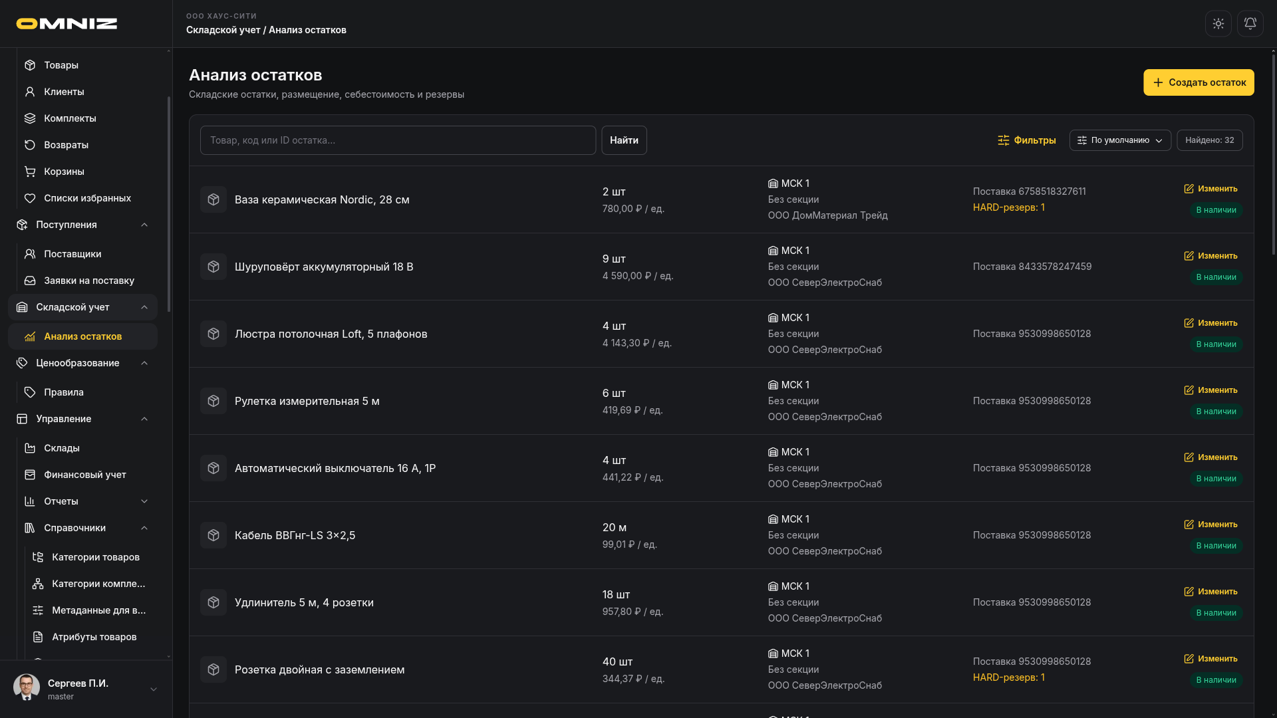Open the По умолчанию sort dropdown
Viewport: 1277px width, 718px height.
click(1120, 140)
